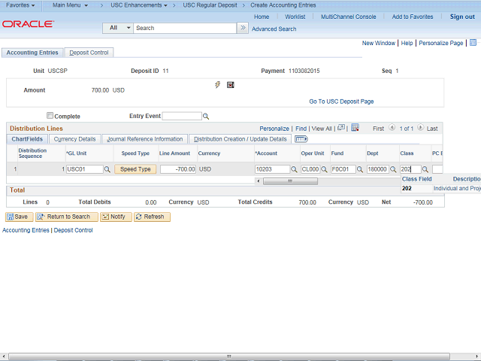Select the ChartFields grid tab
The height and width of the screenshot is (361, 481).
pyautogui.click(x=27, y=139)
